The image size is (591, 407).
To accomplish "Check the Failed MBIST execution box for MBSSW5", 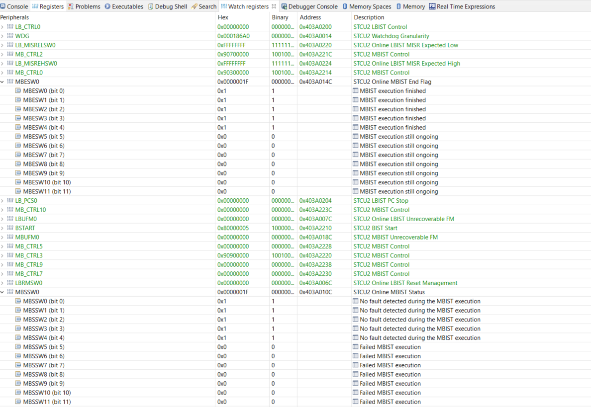I will [355, 346].
